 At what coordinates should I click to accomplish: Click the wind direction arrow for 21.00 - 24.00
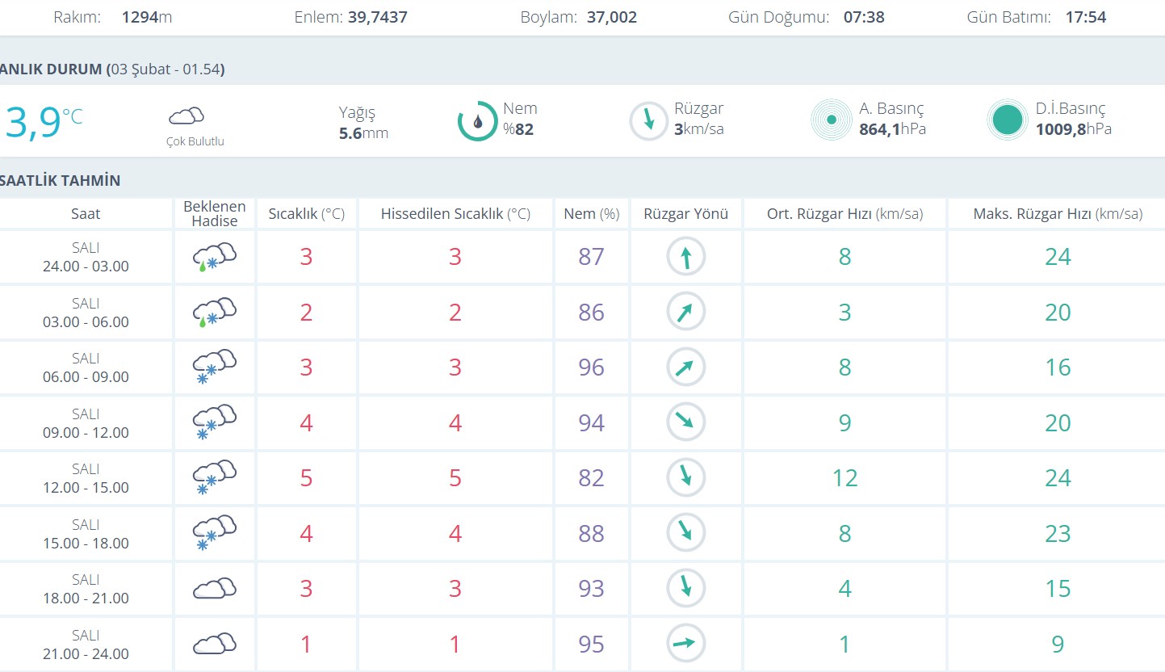pos(685,644)
